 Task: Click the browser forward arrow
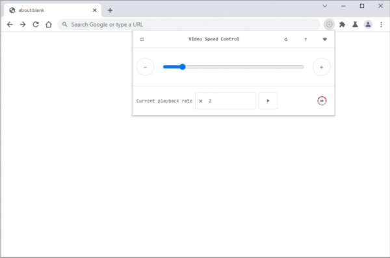pos(23,25)
